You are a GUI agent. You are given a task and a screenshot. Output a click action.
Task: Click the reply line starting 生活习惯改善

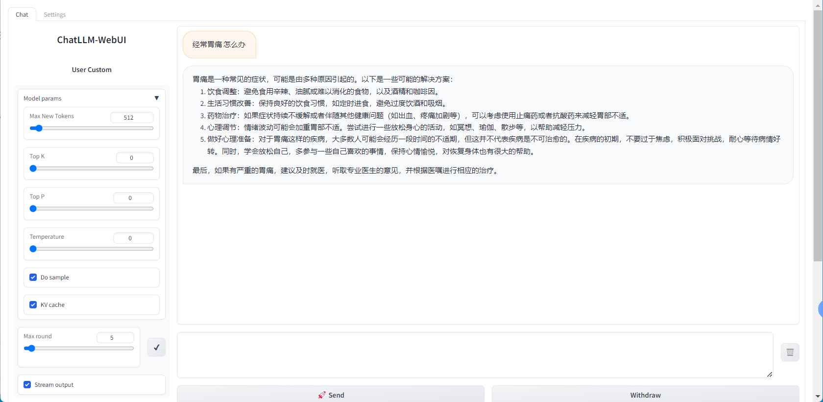click(327, 103)
